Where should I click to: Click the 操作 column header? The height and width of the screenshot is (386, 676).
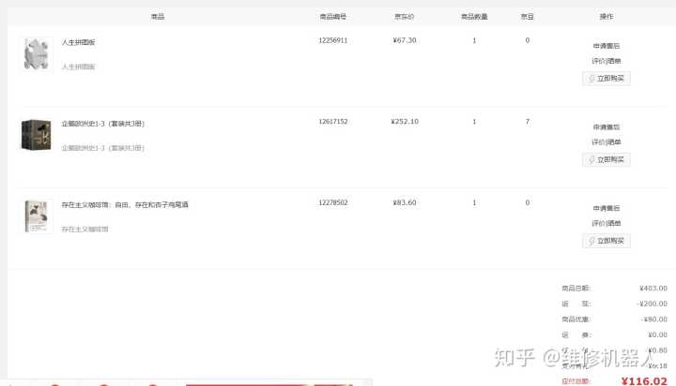(x=607, y=16)
